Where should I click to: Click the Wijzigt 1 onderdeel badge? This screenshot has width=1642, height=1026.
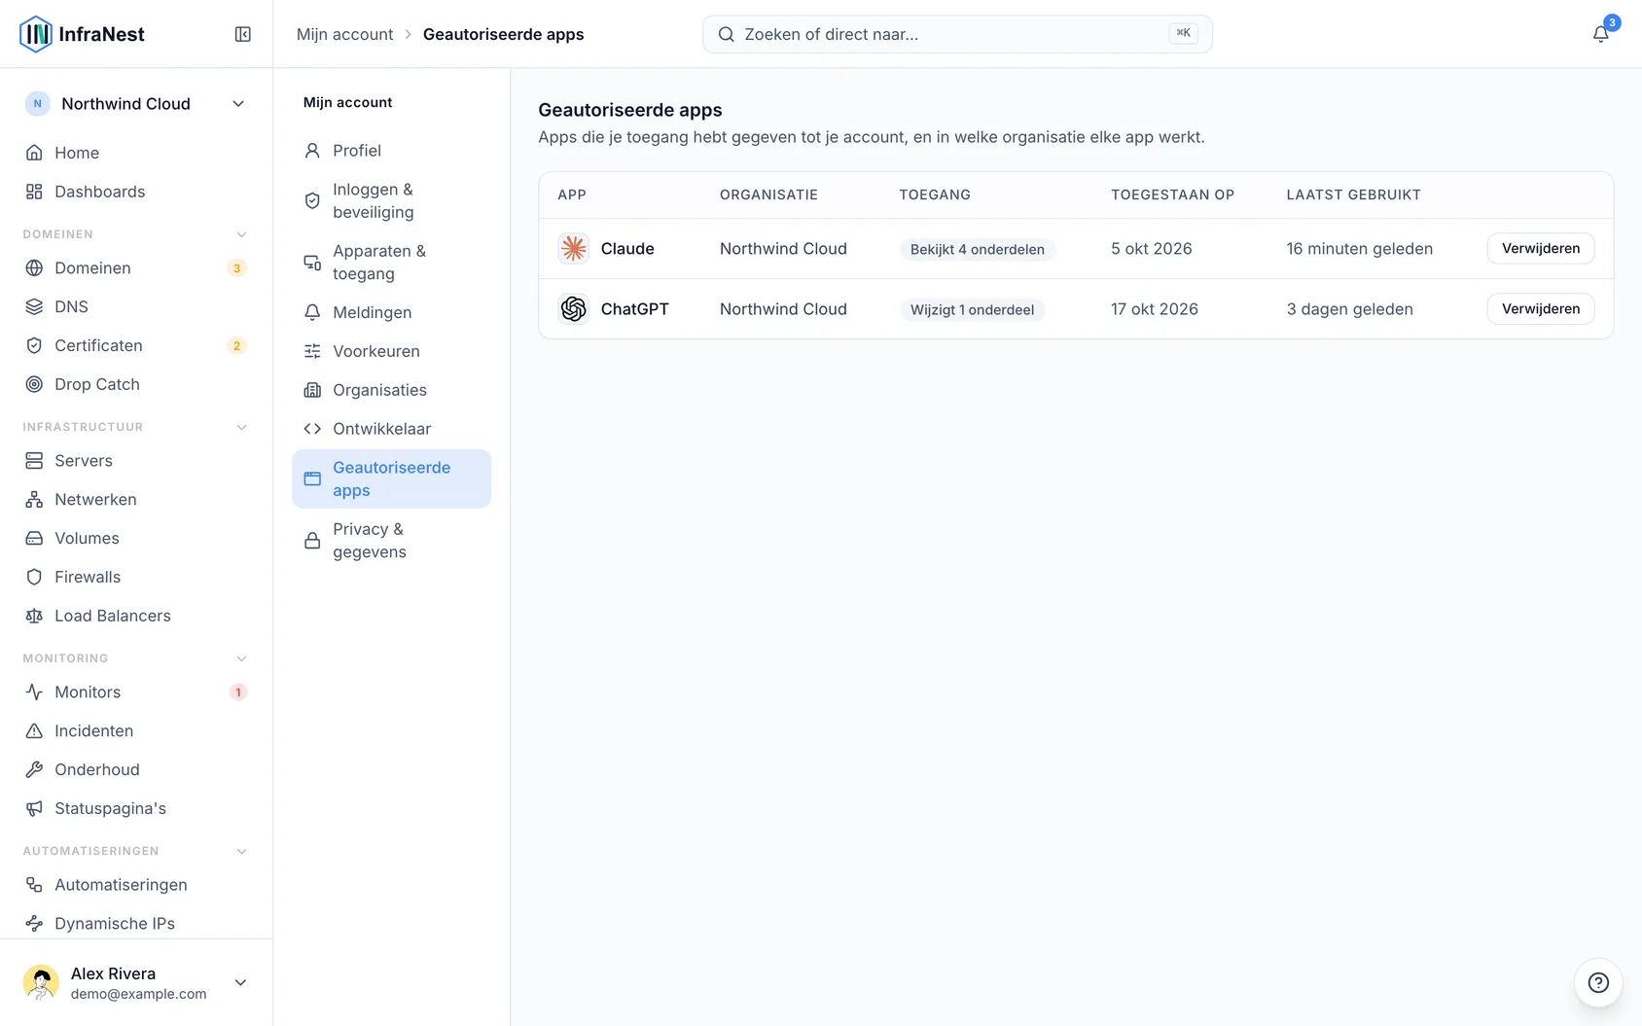coord(972,310)
